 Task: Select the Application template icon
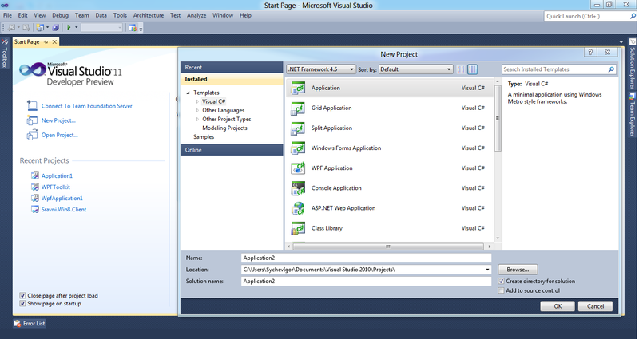tap(298, 88)
